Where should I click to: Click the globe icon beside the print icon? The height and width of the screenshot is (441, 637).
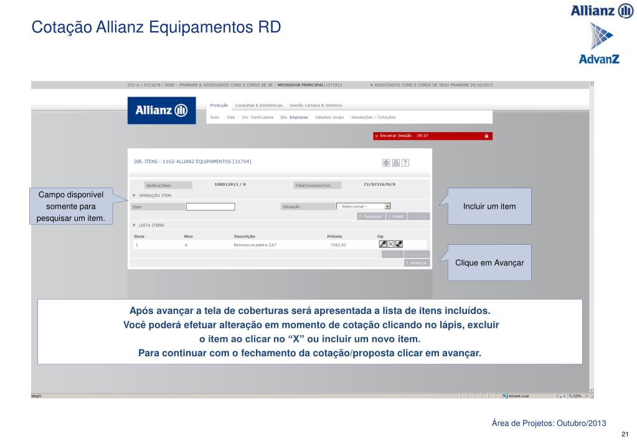386,163
